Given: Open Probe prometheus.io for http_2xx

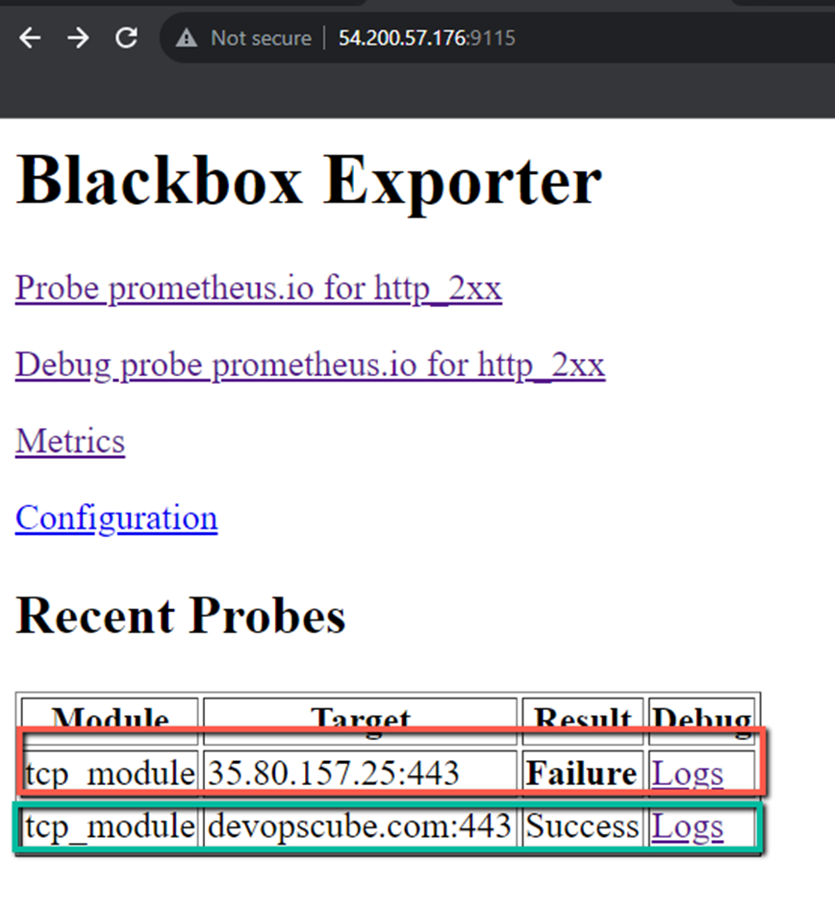Looking at the screenshot, I should [258, 288].
